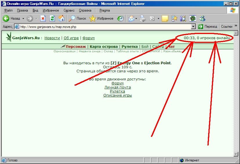Screen dimensions: 240x164
Task: Click the Интернет zone status text
Action: click(192, 160)
